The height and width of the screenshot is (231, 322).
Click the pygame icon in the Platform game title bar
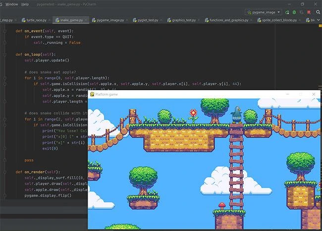click(x=92, y=94)
